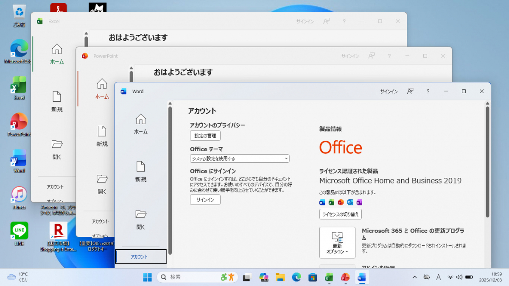Screen dimensions: 509x286
Task: Open File Explorer from taskbar
Action: point(280,277)
